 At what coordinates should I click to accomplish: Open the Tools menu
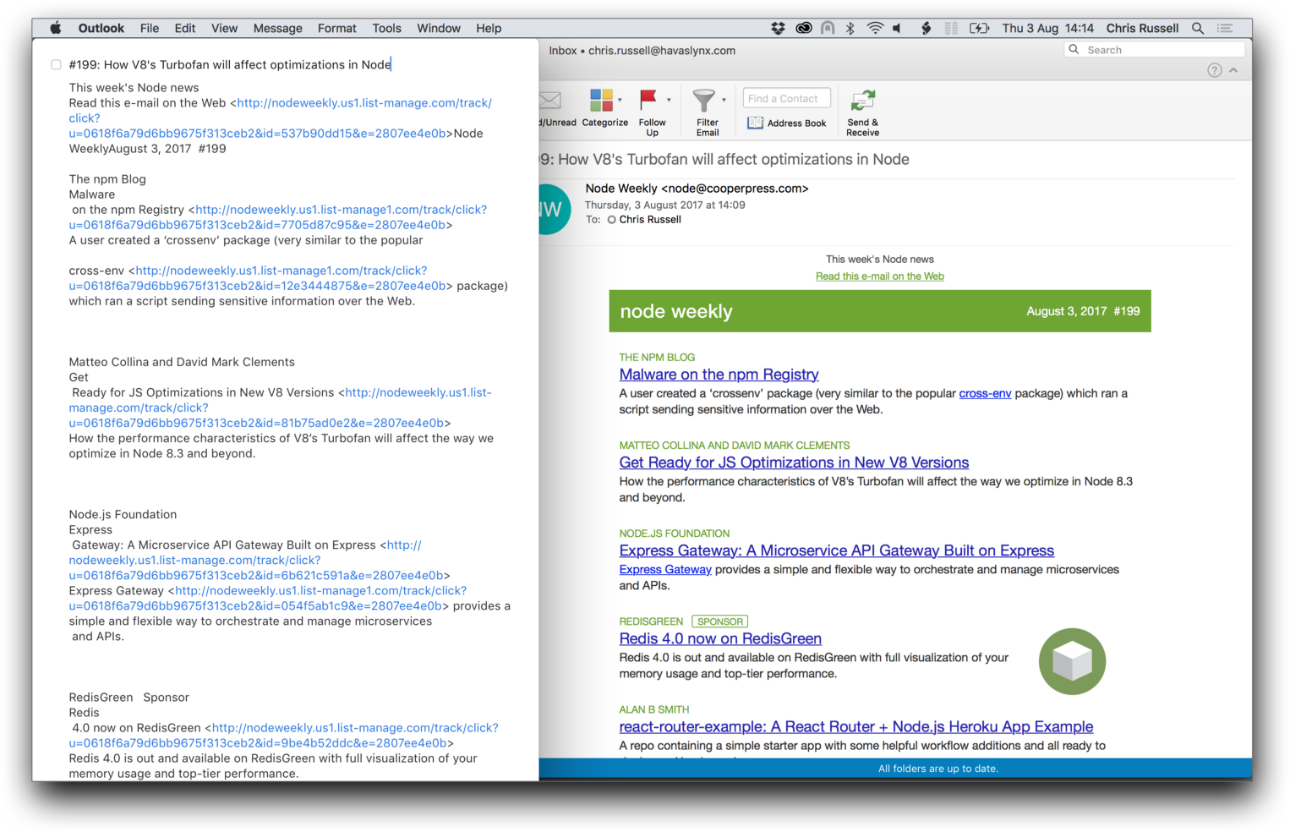click(x=387, y=28)
